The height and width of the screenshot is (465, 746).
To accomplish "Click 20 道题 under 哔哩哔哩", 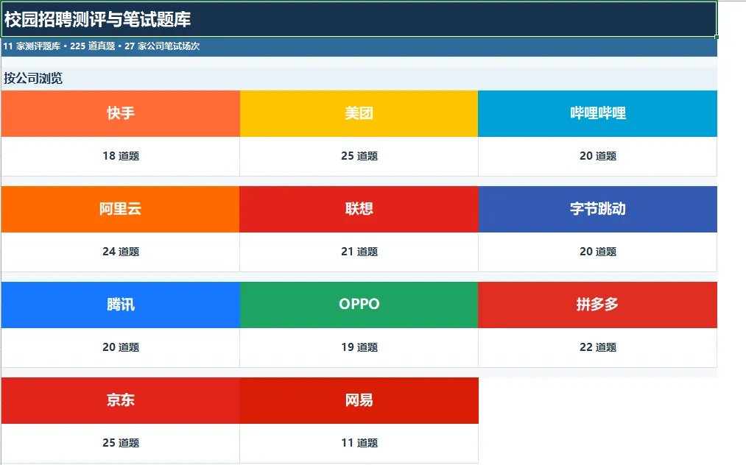I will point(597,157).
